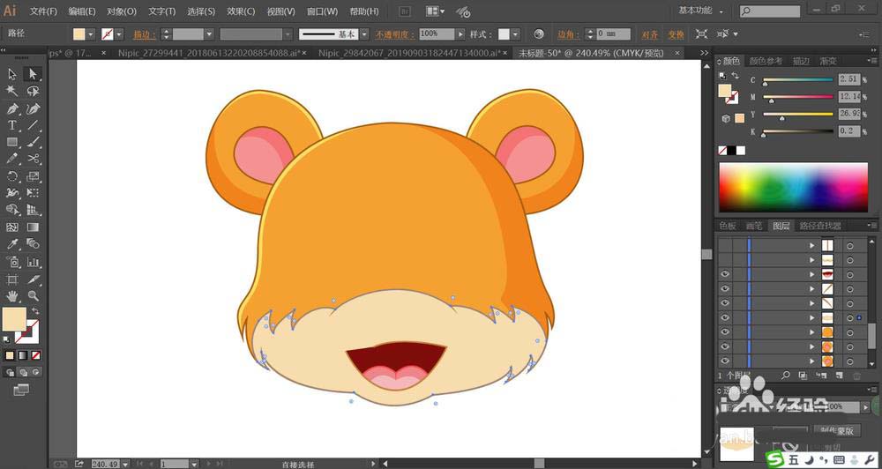Image resolution: width=882 pixels, height=469 pixels.
Task: Open the opacity 100% dropdown arrow
Action: [x=460, y=34]
